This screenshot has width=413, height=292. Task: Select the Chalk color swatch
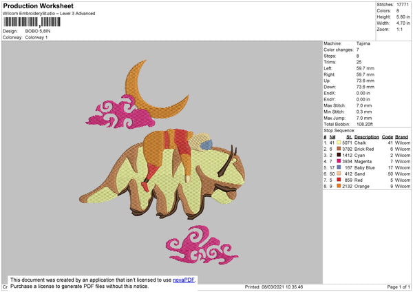coord(339,143)
